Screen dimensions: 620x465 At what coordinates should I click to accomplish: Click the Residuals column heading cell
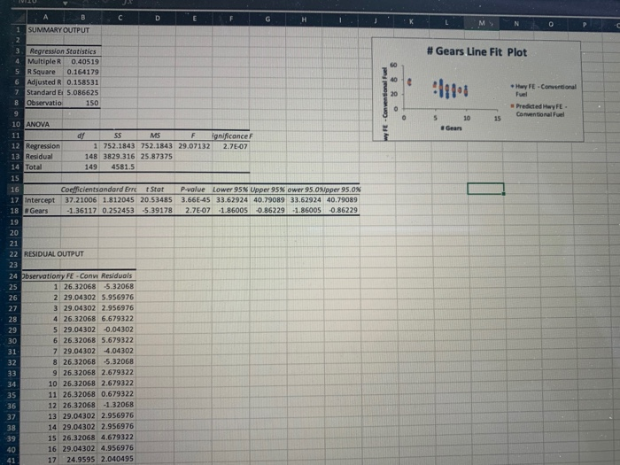pyautogui.click(x=116, y=276)
